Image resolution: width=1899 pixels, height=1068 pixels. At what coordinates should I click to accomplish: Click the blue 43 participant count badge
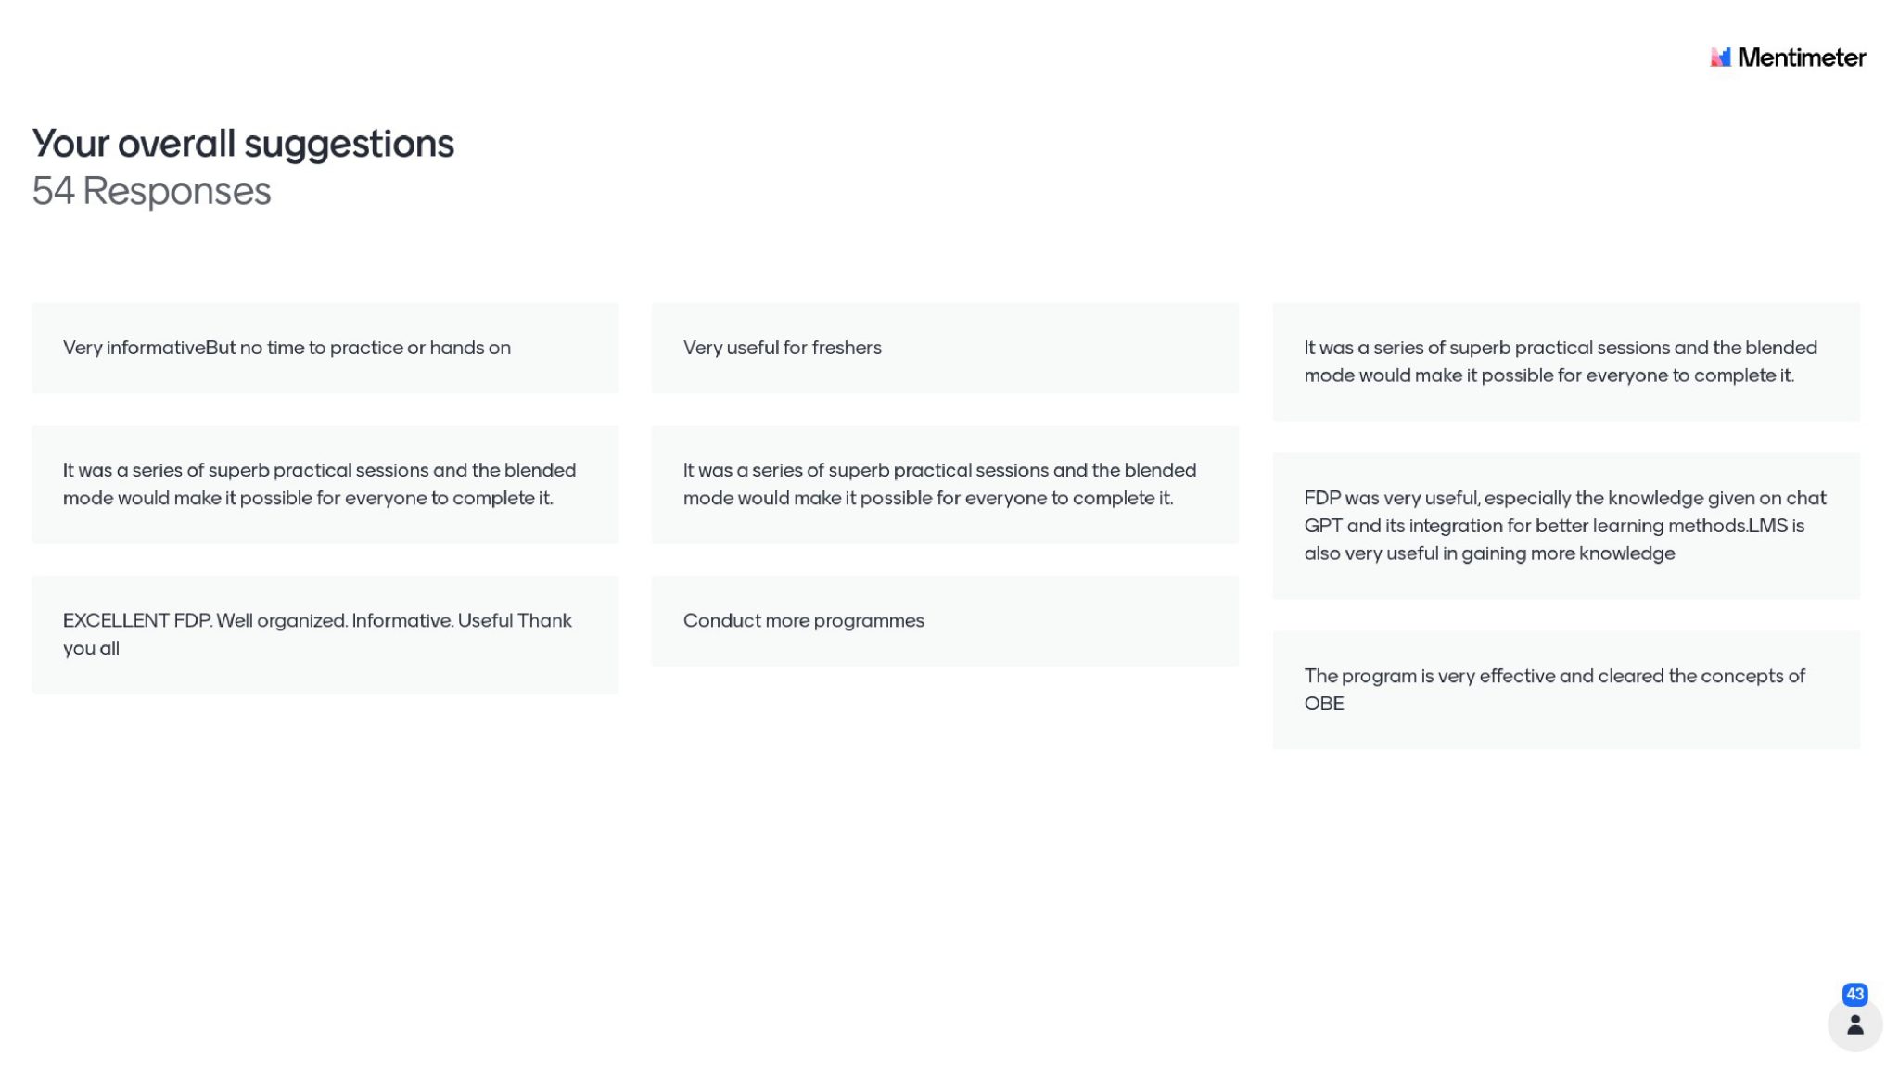(x=1854, y=994)
